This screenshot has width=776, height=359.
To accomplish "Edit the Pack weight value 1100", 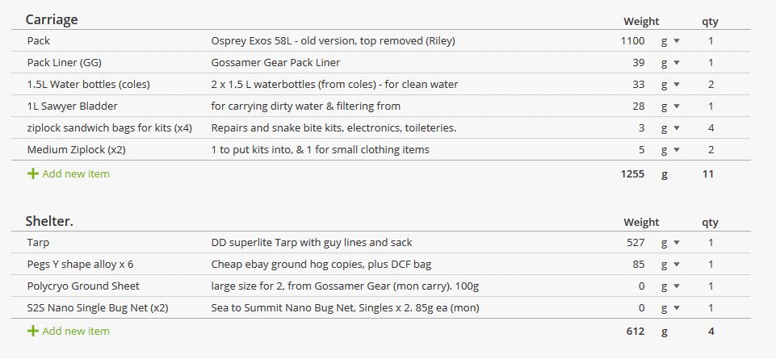I will point(632,40).
